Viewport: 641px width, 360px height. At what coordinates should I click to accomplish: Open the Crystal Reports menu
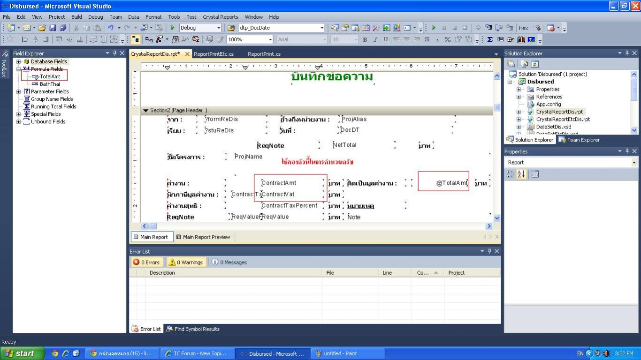[220, 16]
